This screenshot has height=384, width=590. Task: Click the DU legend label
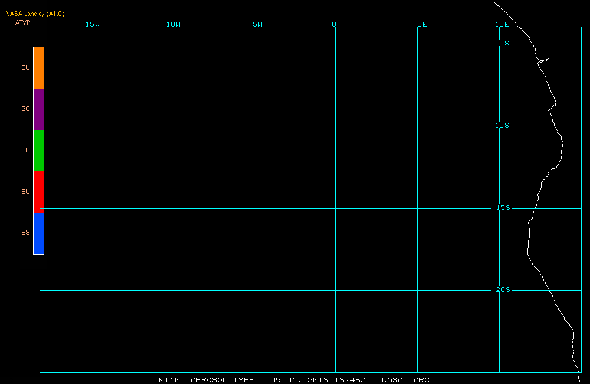point(25,67)
